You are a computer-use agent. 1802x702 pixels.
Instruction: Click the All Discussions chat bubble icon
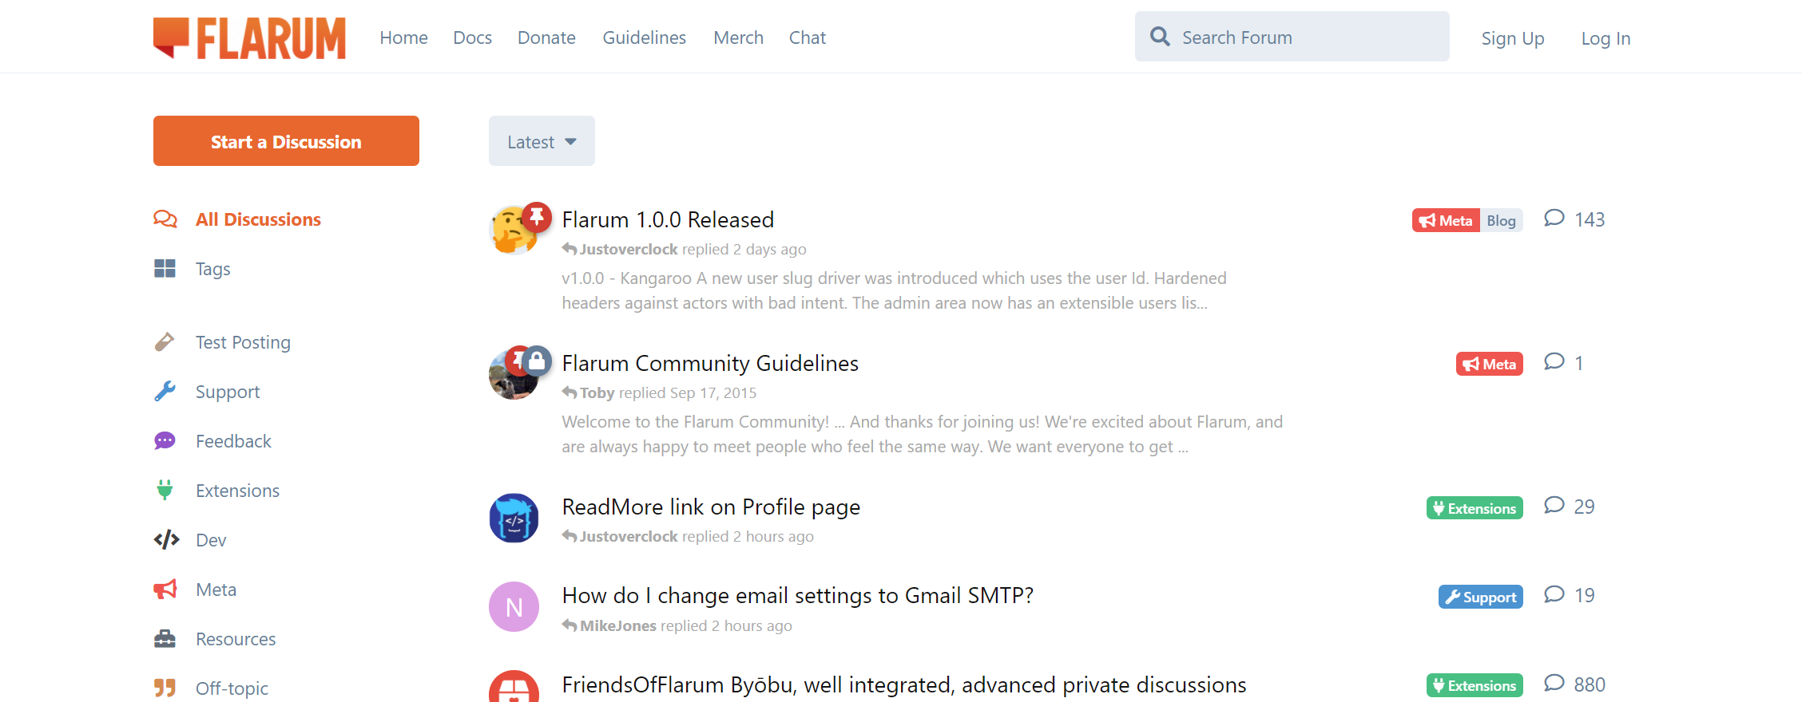pos(165,219)
